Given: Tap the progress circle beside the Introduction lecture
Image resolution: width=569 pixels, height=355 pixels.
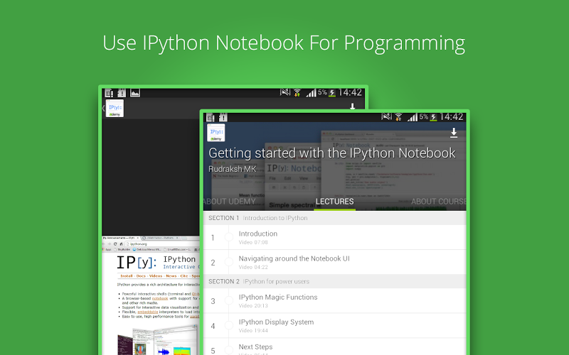Looking at the screenshot, I should (228, 237).
